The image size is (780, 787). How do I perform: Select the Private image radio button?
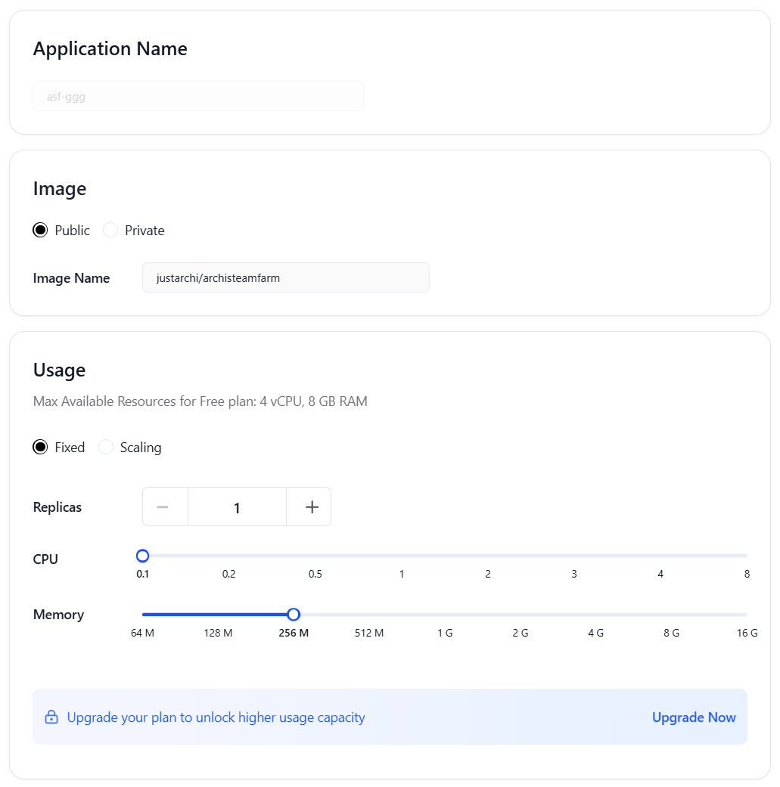point(110,231)
